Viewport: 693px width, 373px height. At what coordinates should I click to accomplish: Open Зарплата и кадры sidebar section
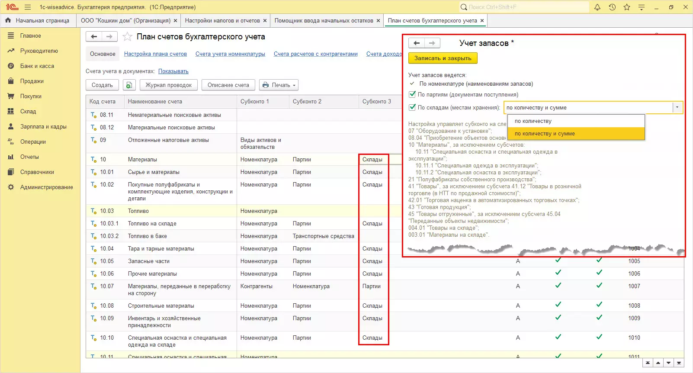[43, 127]
